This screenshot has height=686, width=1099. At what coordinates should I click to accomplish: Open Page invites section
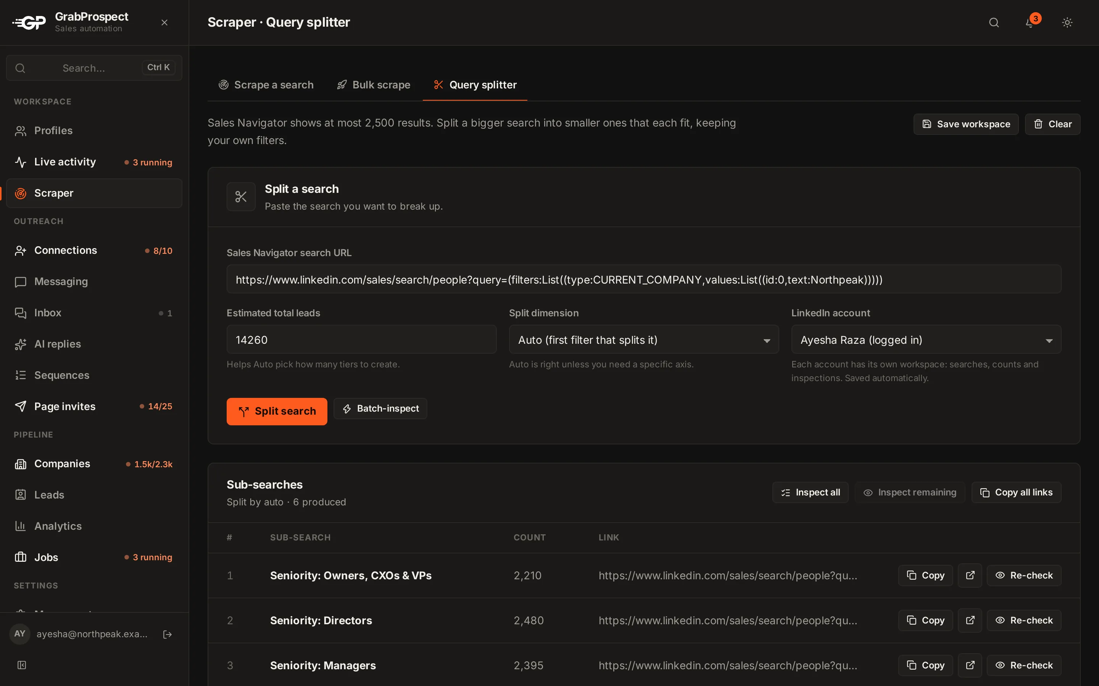pyautogui.click(x=94, y=407)
